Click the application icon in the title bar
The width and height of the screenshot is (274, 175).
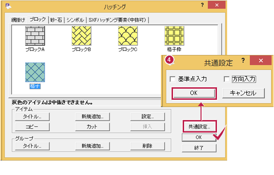[8, 6]
